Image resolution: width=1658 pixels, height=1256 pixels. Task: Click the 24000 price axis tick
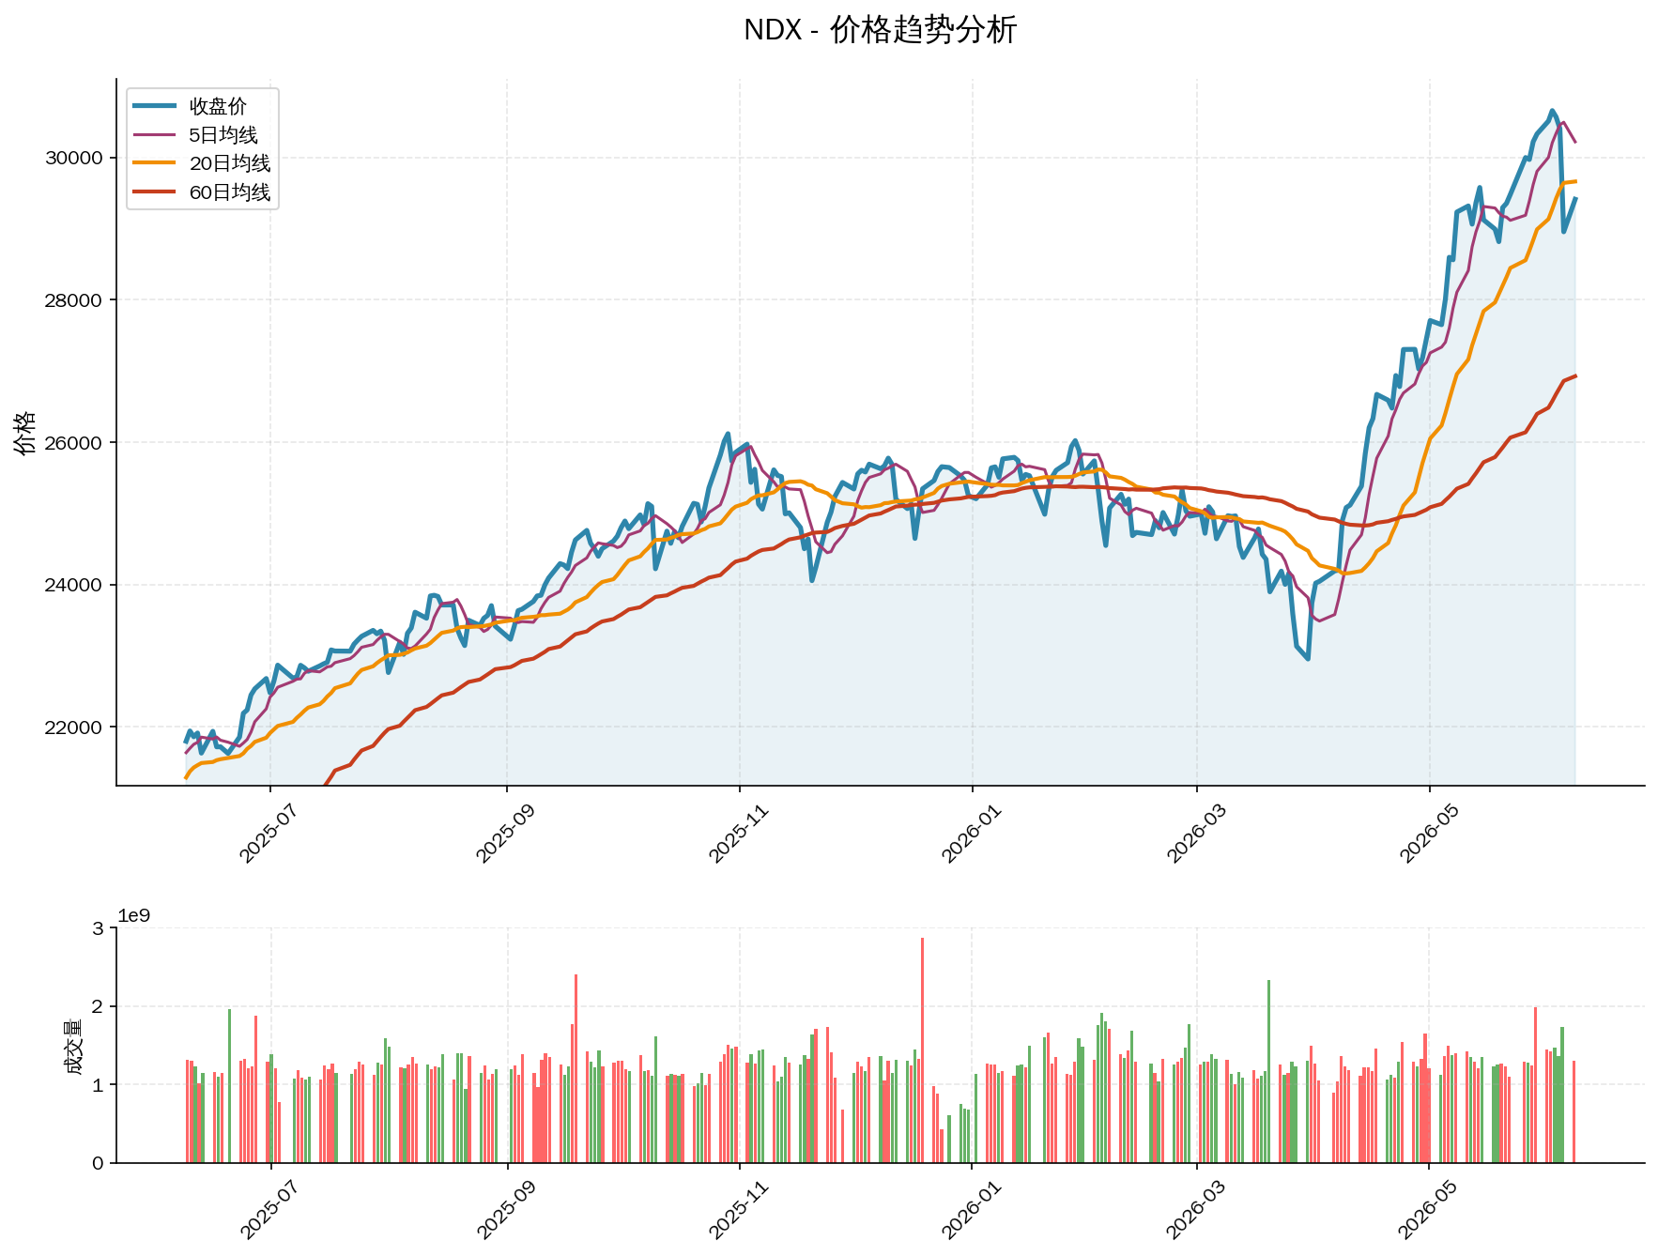point(74,585)
